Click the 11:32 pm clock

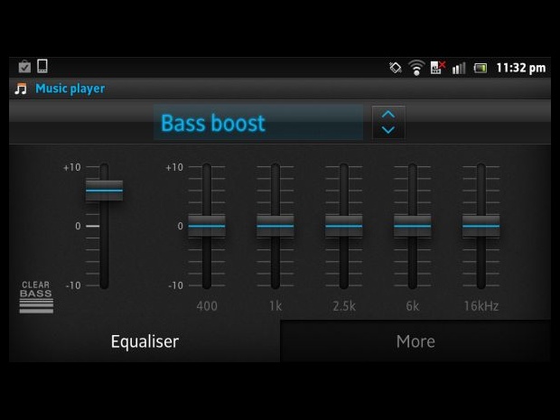pos(521,68)
